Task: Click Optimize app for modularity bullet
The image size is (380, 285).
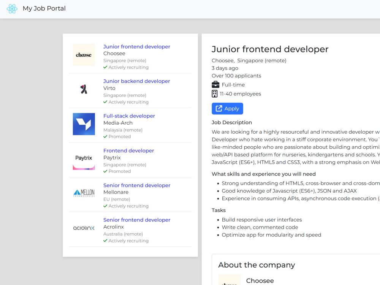Action: pos(271,235)
